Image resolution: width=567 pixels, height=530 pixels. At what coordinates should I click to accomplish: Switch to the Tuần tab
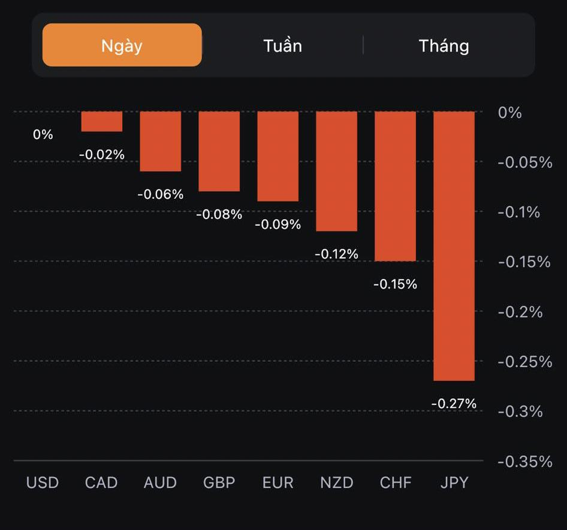[x=282, y=46]
